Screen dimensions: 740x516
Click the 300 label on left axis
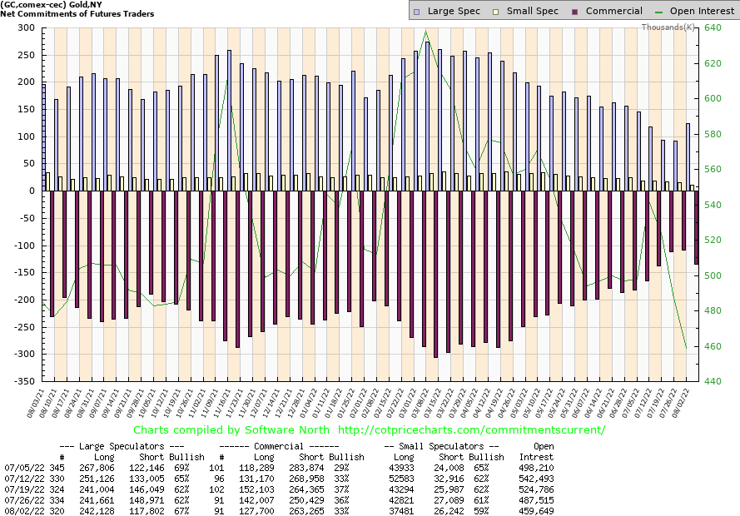tap(25, 27)
